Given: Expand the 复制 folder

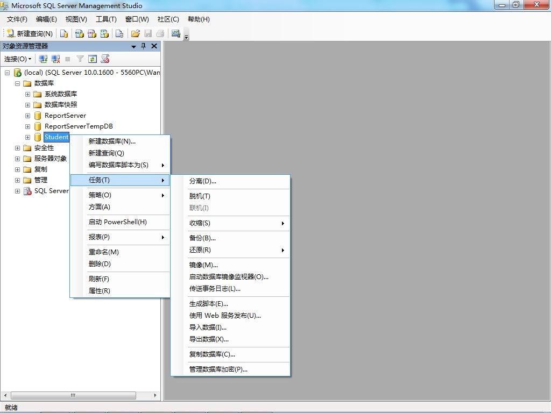Looking at the screenshot, I should [x=17, y=169].
